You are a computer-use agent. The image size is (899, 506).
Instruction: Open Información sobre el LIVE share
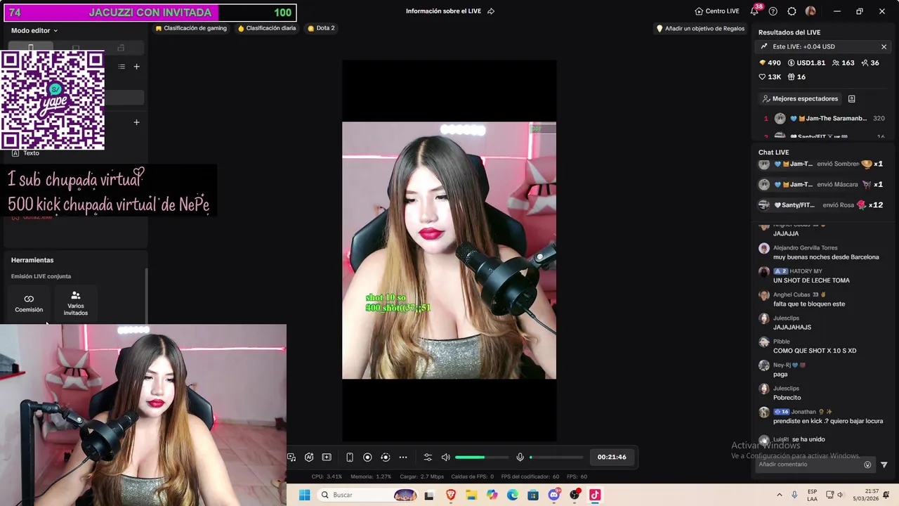(491, 11)
